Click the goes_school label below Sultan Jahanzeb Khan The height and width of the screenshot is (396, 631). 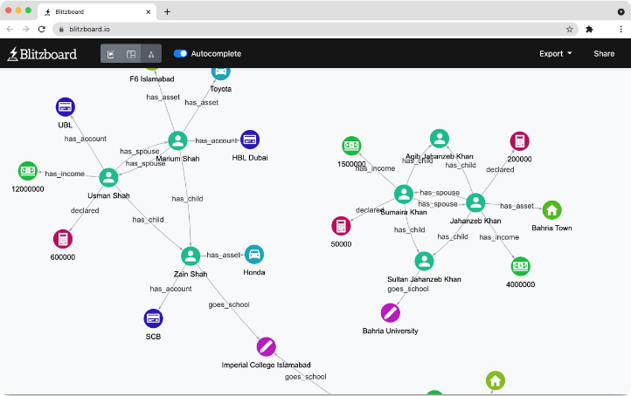408,289
